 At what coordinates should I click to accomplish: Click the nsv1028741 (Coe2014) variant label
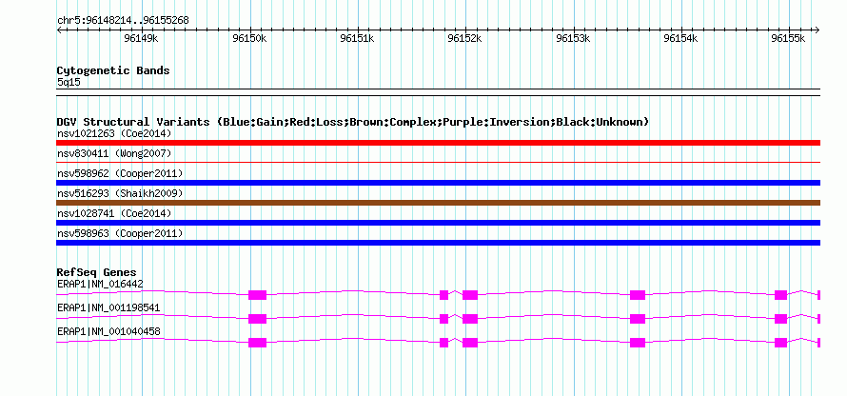114,213
